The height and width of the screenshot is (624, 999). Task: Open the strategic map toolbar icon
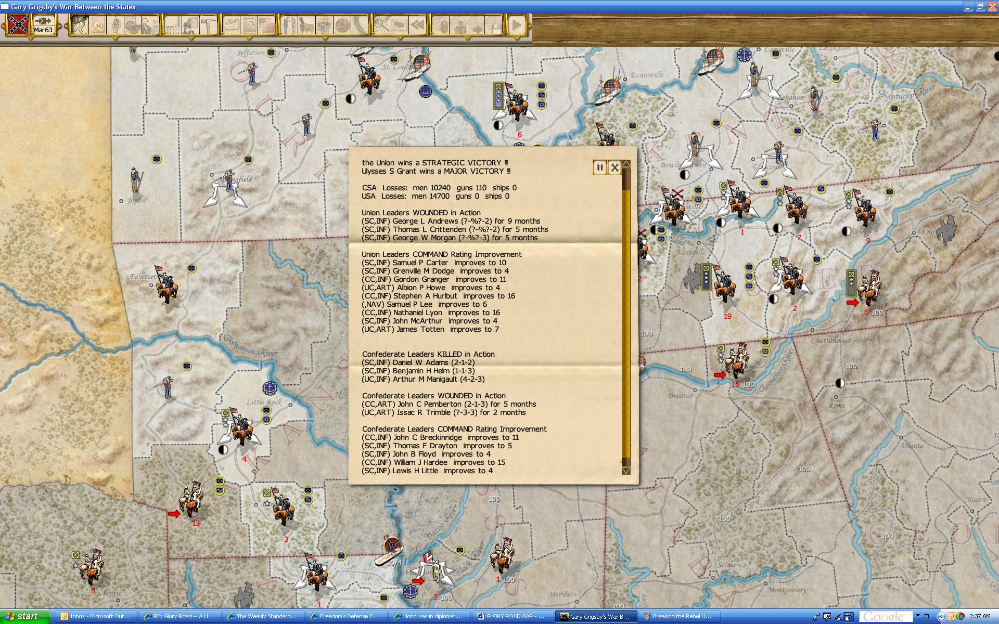pyautogui.click(x=79, y=25)
